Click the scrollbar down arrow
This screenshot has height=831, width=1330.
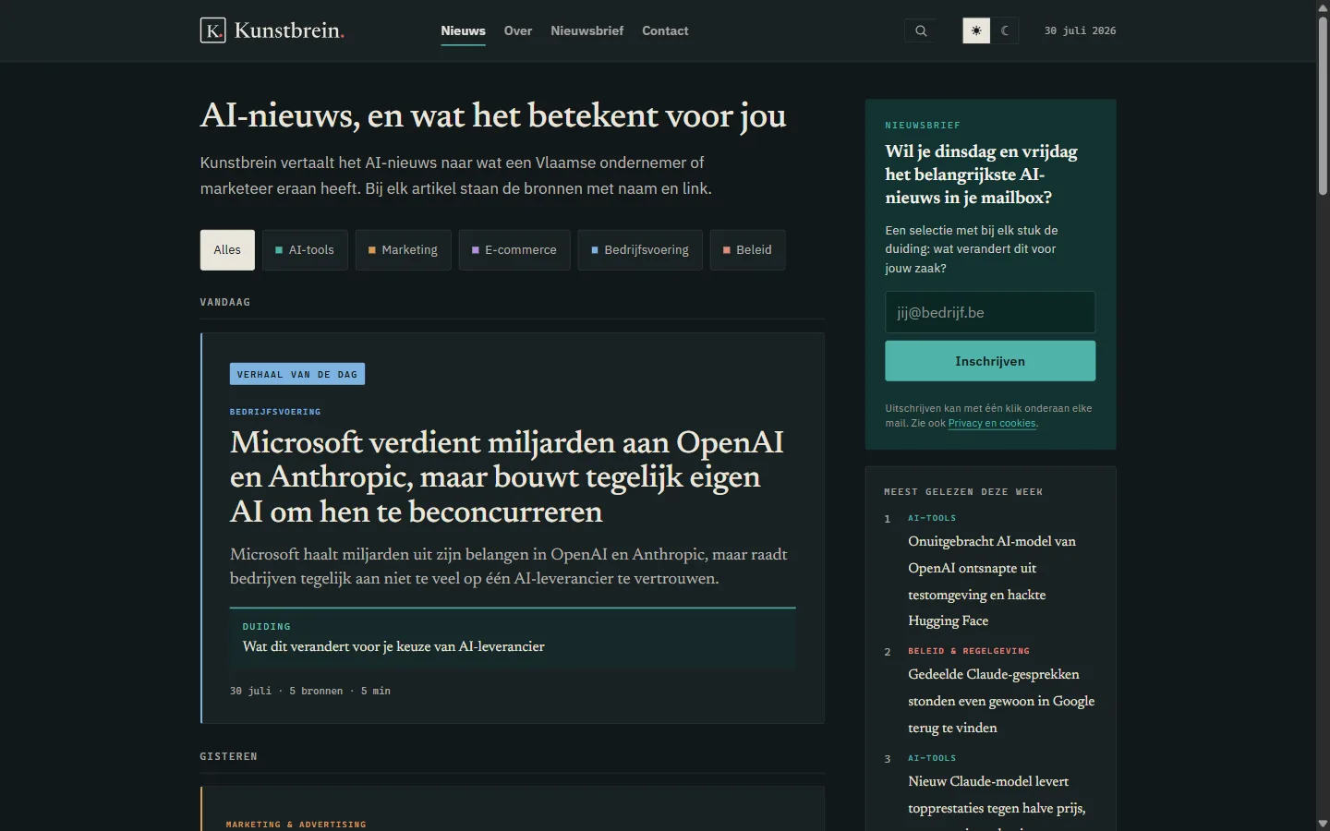pos(1323,824)
